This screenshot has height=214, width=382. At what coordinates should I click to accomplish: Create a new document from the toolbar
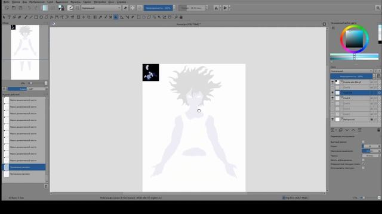pos(7,8)
